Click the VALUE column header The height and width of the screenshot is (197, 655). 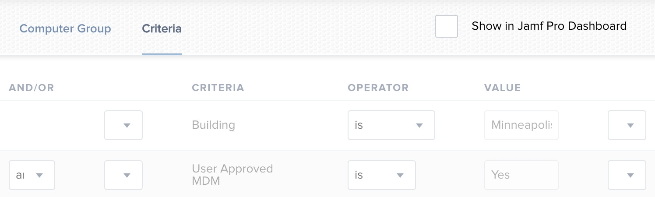[502, 88]
